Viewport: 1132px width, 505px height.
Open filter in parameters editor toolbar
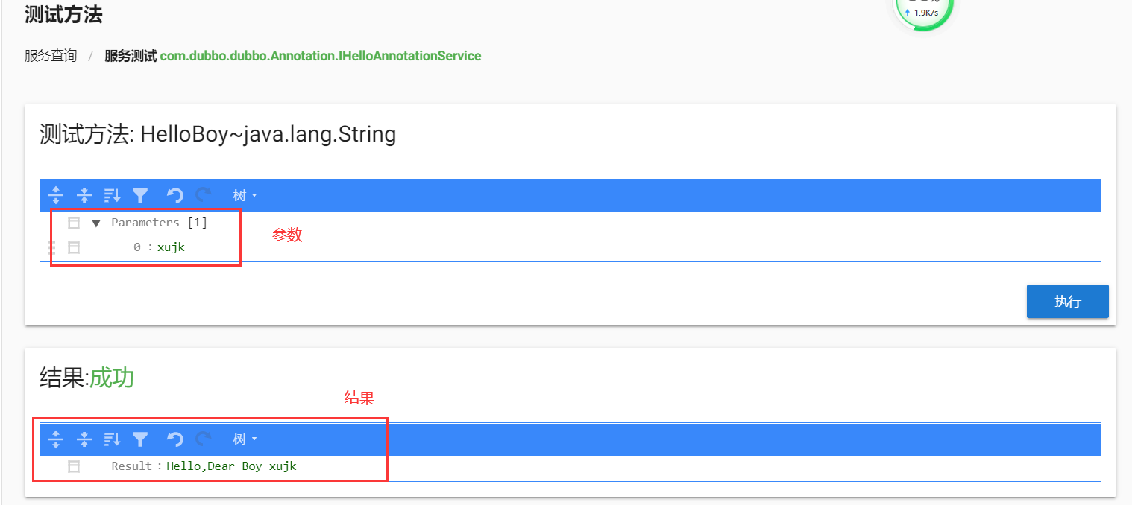140,195
